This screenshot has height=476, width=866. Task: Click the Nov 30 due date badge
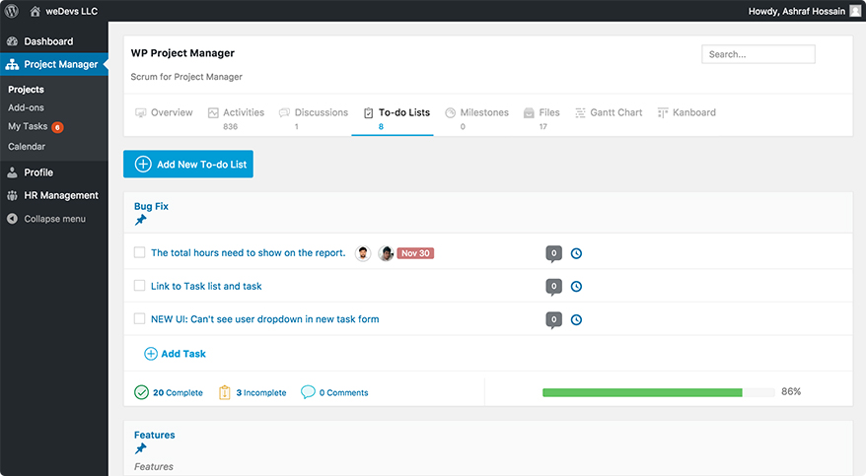pyautogui.click(x=415, y=253)
